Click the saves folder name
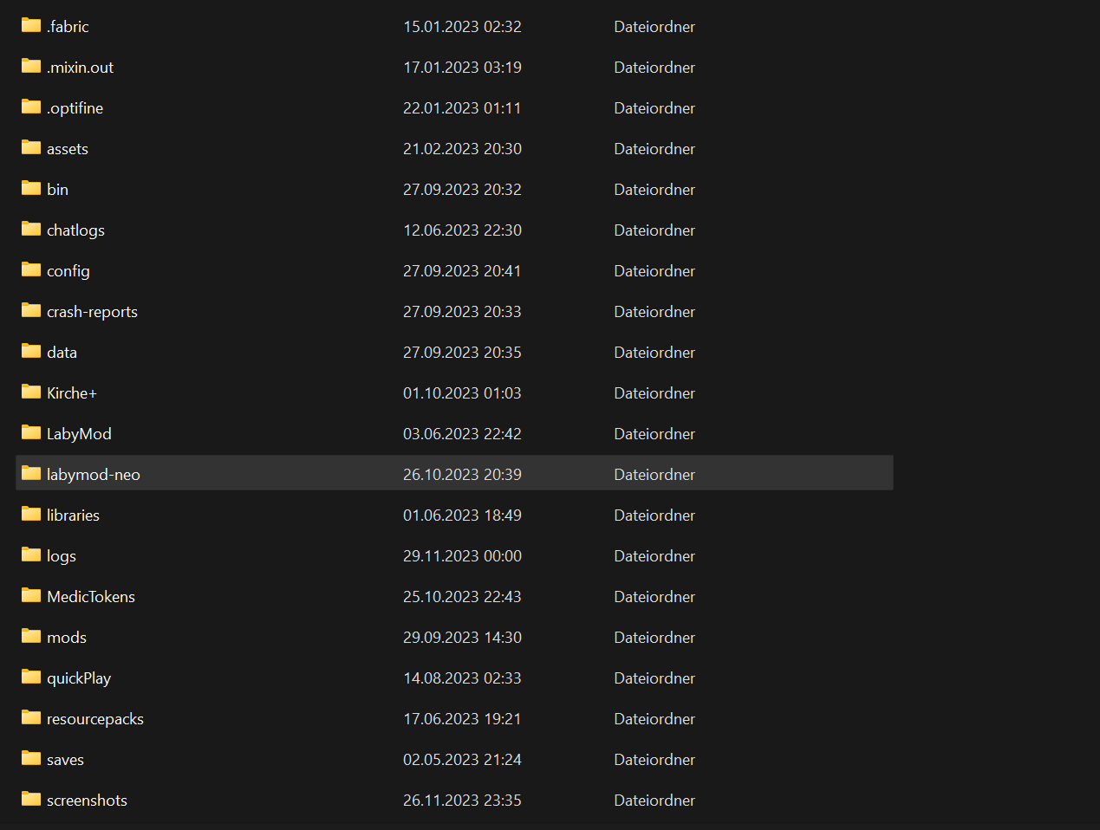 (x=65, y=760)
